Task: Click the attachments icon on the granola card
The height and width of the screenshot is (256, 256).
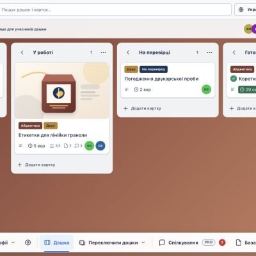Action: coord(66,146)
